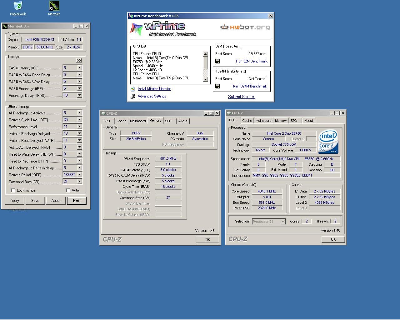
Task: Click the CPU List scrollbar down arrow
Action: 205,79
